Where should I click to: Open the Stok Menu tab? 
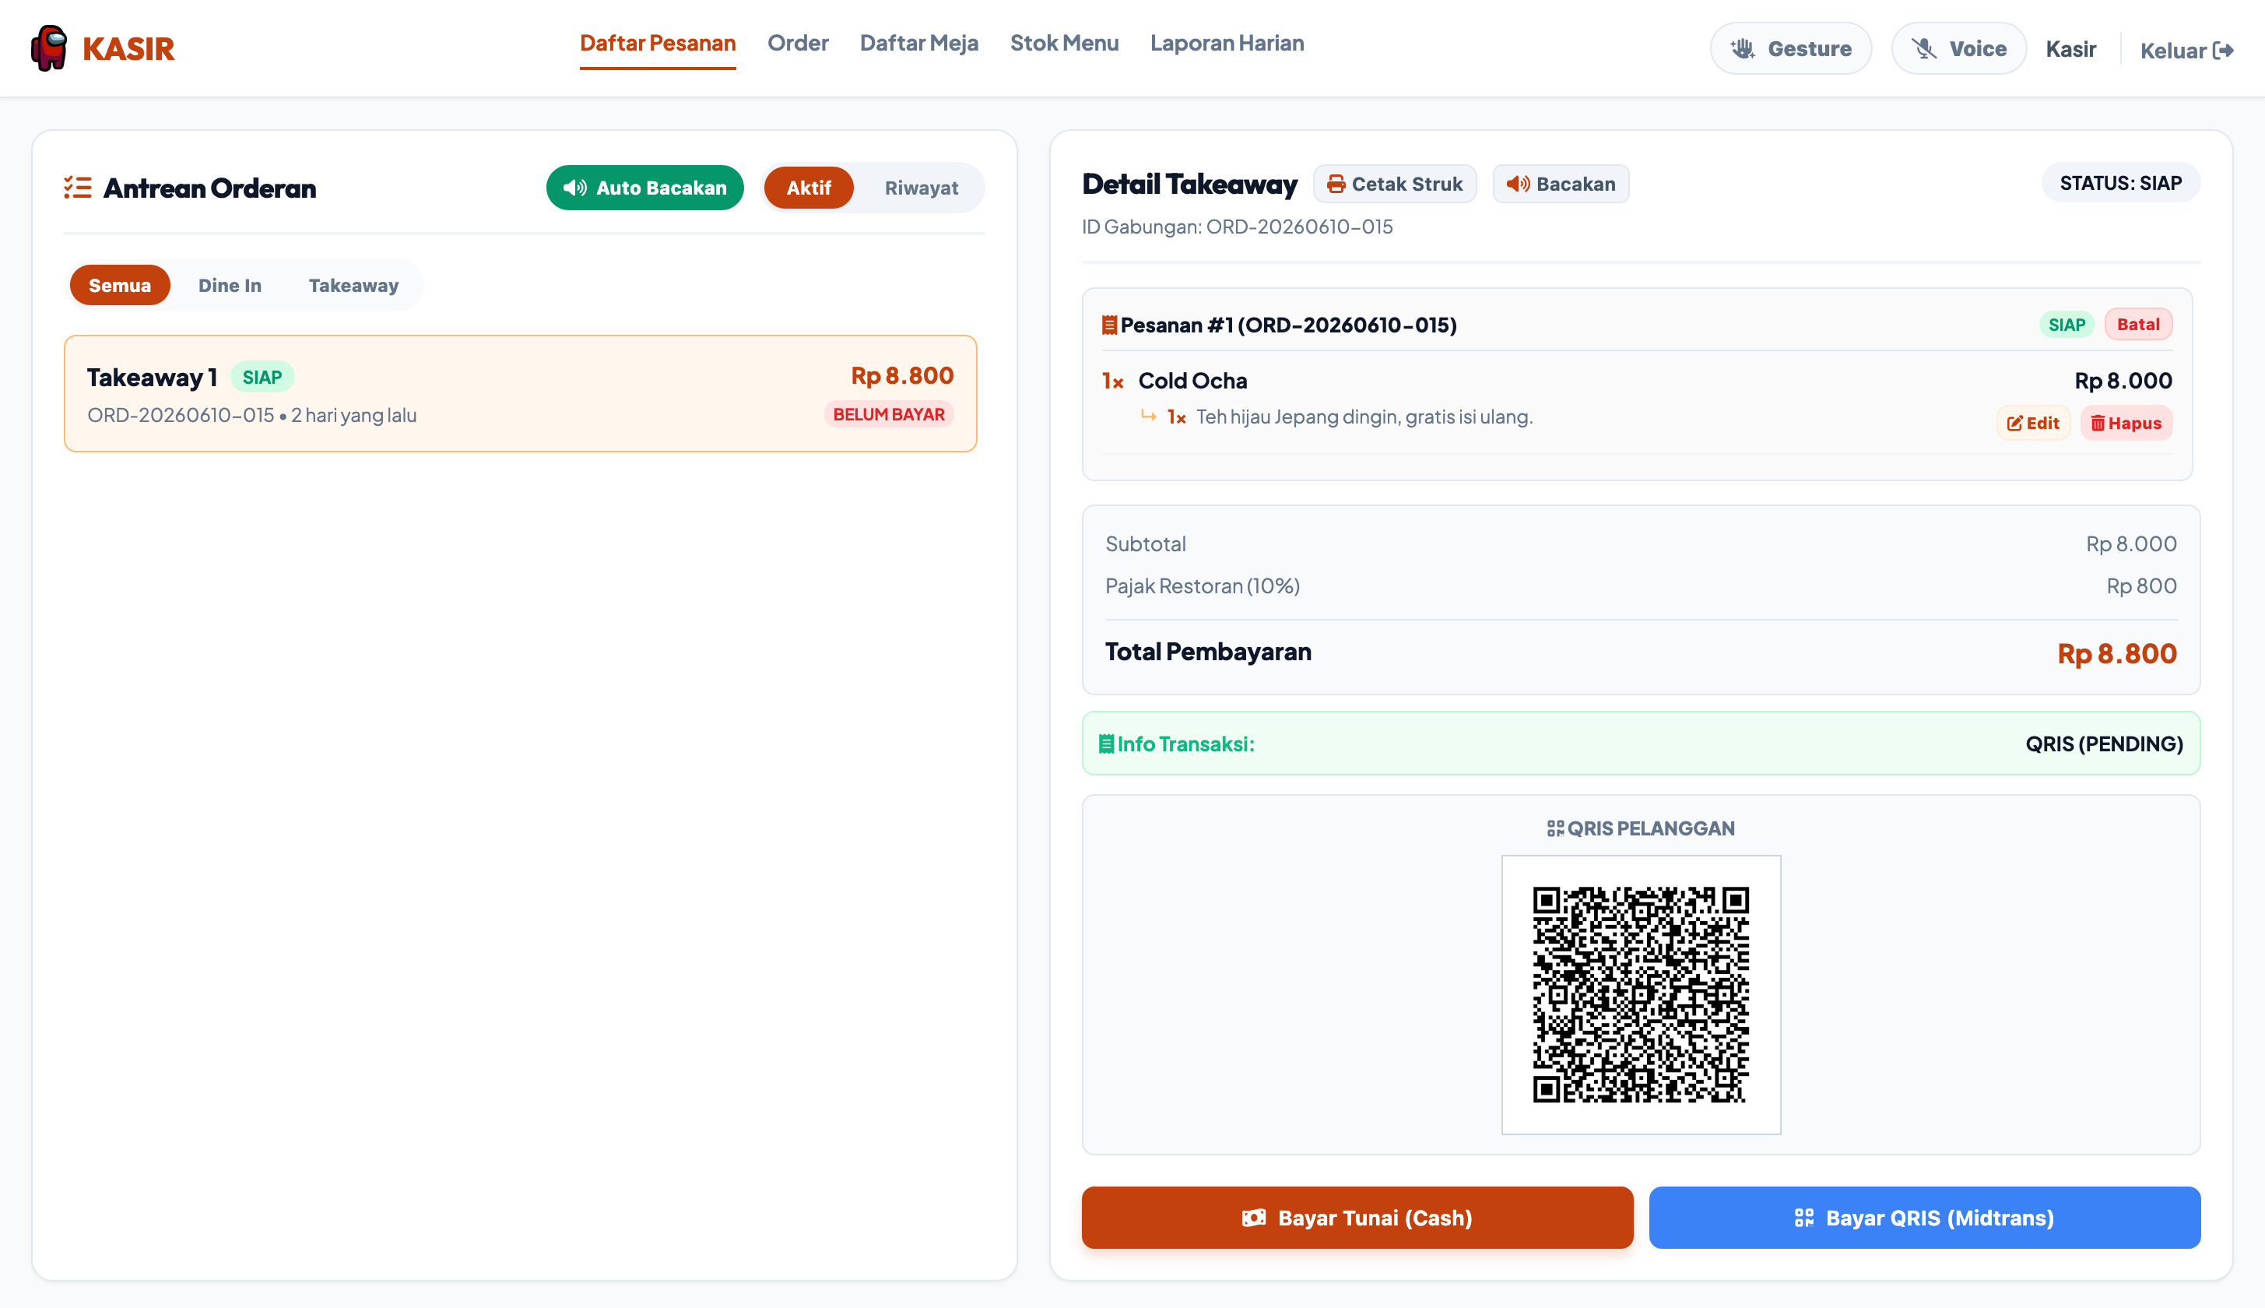(x=1064, y=43)
